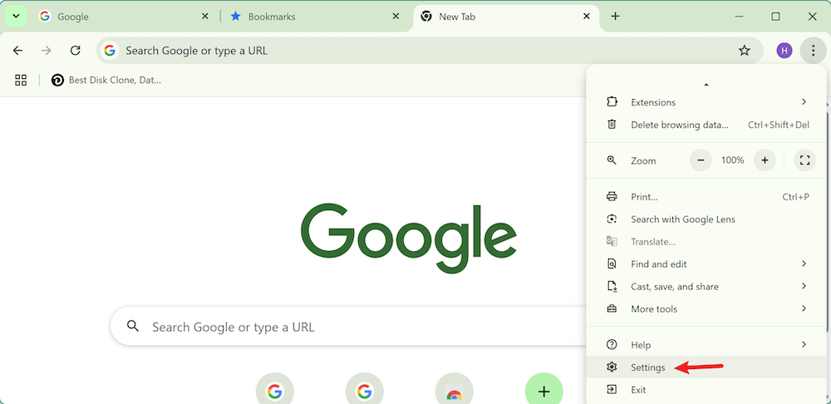Click the Cast, save, and share icon
831x404 pixels.
point(612,286)
